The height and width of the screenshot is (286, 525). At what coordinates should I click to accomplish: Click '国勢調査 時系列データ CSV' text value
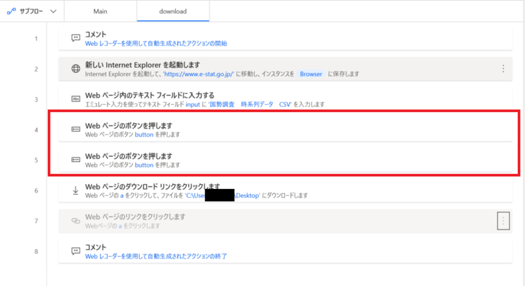250,104
